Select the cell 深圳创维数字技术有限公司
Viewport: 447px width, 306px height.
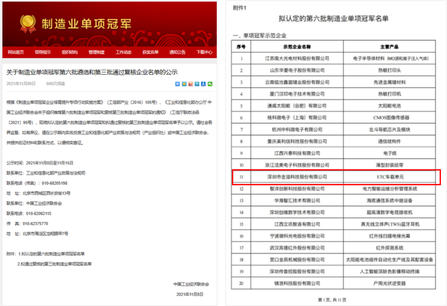tap(297, 213)
